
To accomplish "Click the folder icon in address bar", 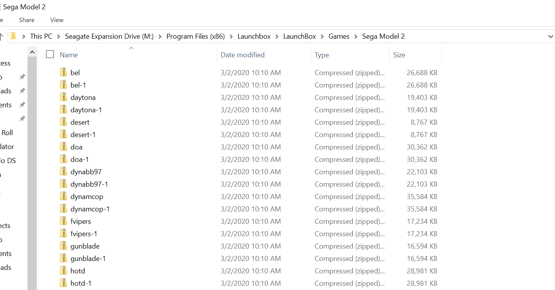I will (14, 36).
